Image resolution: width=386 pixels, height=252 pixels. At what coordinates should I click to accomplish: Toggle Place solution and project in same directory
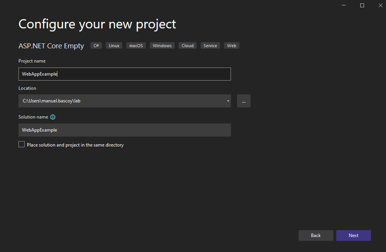pos(22,145)
